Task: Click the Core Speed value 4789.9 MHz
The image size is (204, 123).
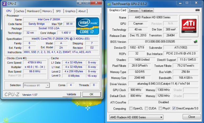Action: pyautogui.click(x=35, y=62)
